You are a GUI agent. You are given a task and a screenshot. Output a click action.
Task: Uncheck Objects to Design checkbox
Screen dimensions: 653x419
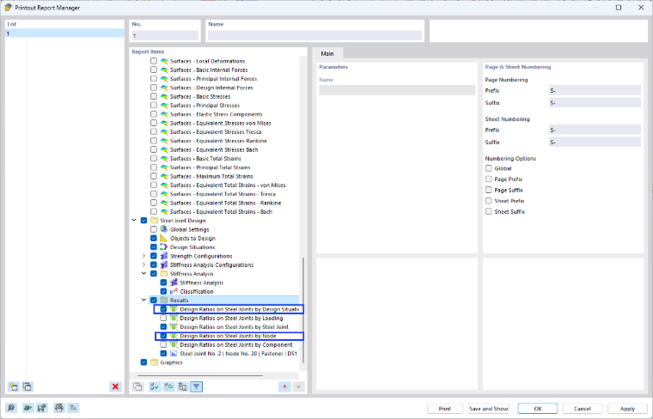click(154, 239)
